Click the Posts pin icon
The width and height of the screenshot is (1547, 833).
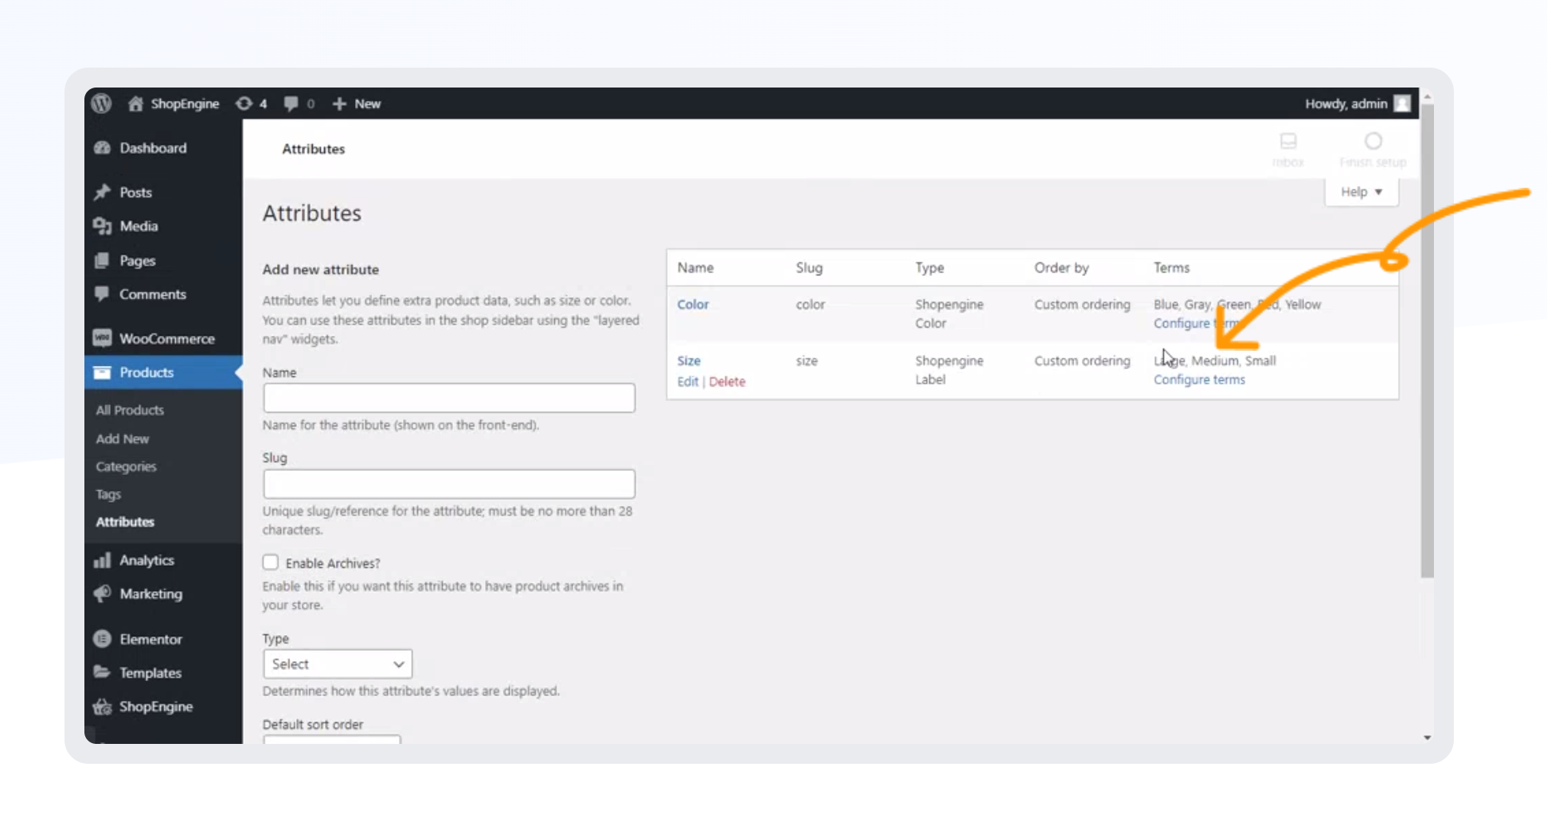(x=102, y=193)
